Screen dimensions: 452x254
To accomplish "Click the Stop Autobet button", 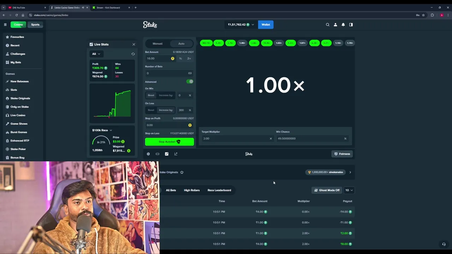I will (169, 142).
